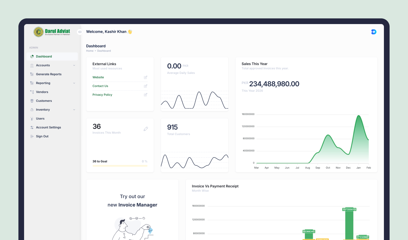The height and width of the screenshot is (240, 408).
Task: Click the edit icon beside Privacy Policy
Action: coord(145,95)
